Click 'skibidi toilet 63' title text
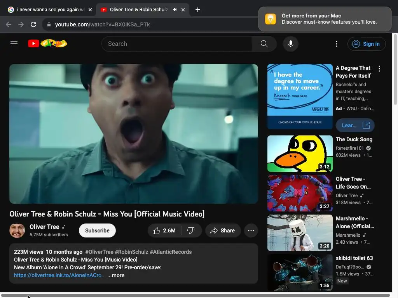Image resolution: width=398 pixels, height=298 pixels. (x=354, y=258)
